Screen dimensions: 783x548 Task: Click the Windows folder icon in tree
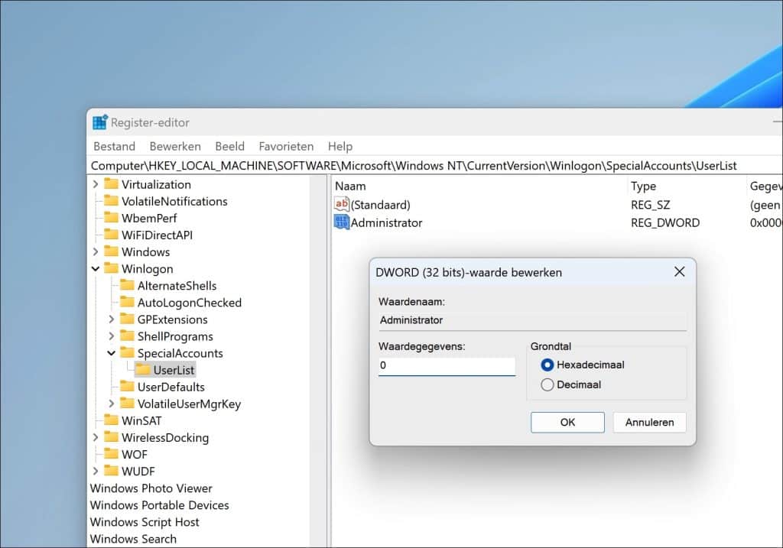pos(111,251)
